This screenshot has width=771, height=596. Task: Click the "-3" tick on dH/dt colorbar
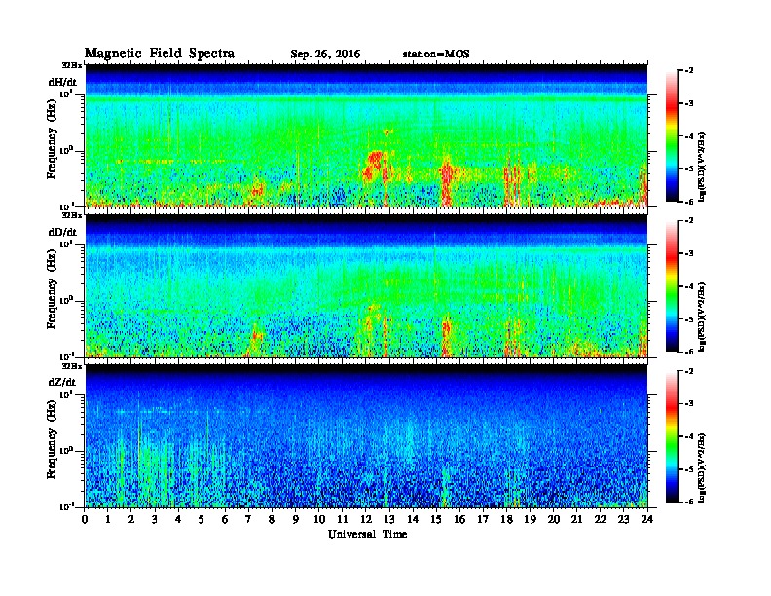click(x=689, y=103)
